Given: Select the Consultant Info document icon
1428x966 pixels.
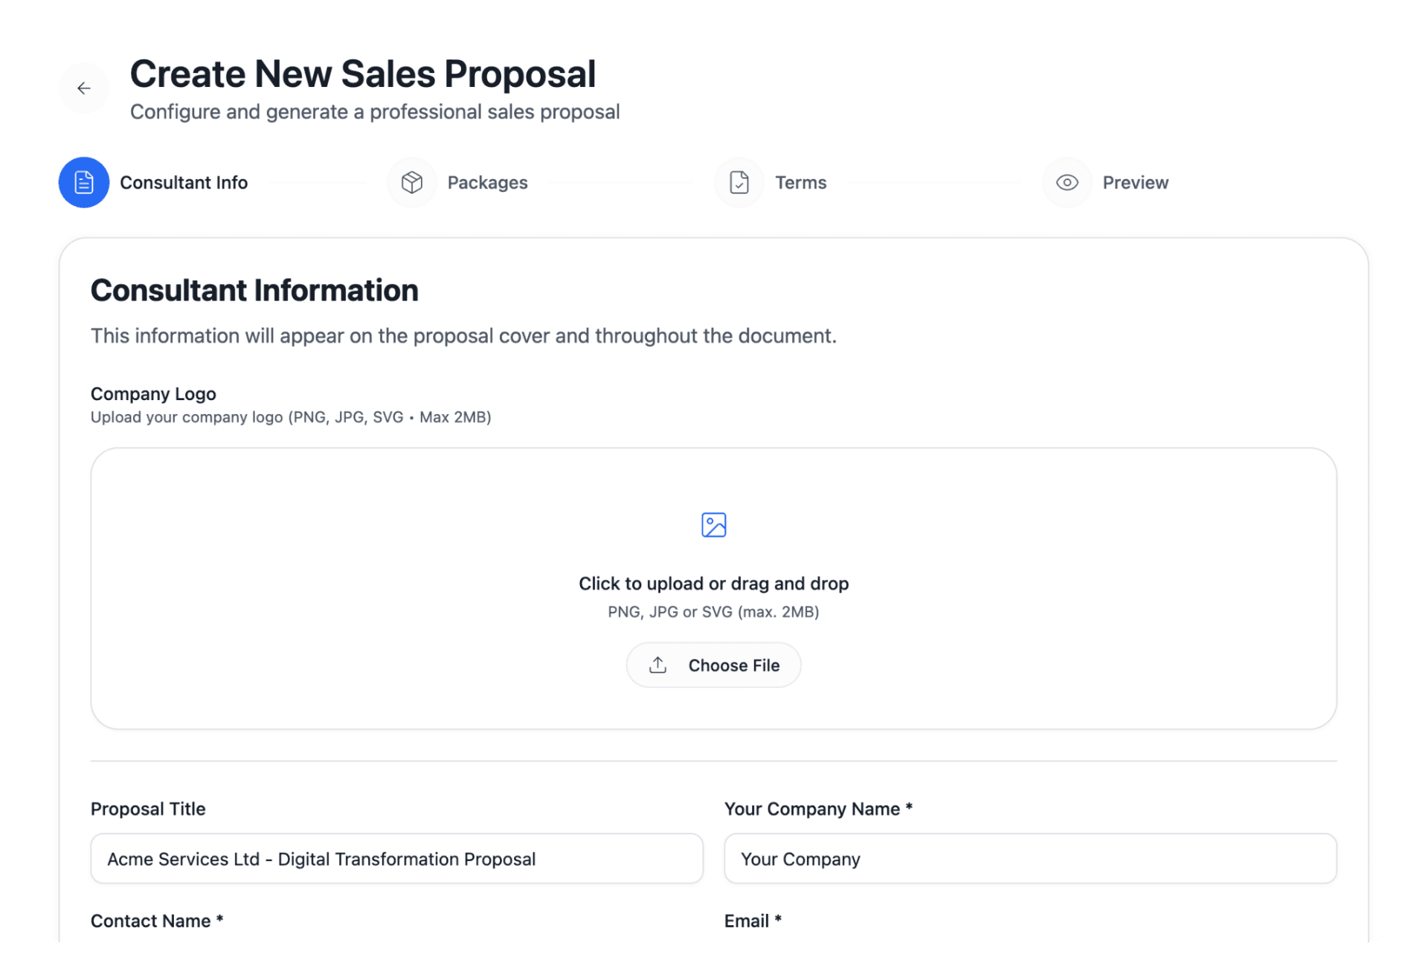Looking at the screenshot, I should (x=83, y=182).
